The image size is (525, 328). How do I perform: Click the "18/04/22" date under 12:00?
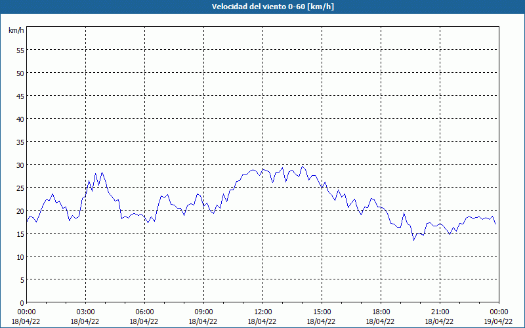[x=262, y=321]
